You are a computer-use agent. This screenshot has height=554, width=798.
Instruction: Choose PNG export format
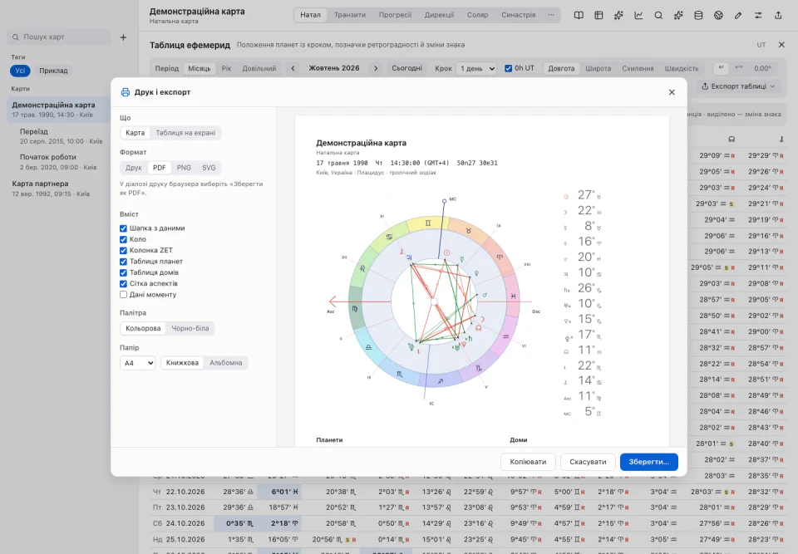(x=184, y=168)
